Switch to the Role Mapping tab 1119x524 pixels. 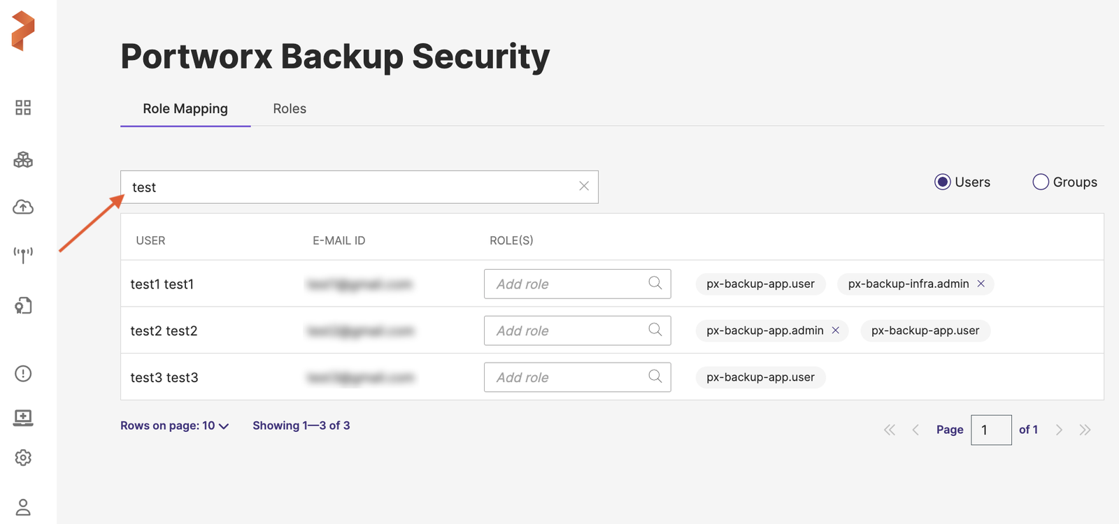pyautogui.click(x=185, y=109)
